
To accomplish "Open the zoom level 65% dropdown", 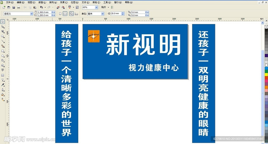I will [96, 7].
